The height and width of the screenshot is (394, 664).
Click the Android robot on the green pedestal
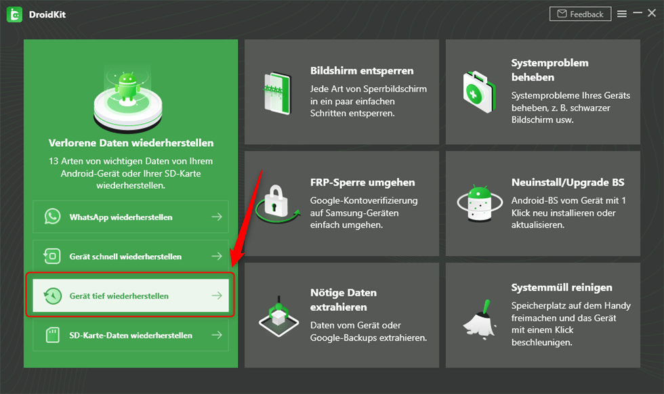130,95
